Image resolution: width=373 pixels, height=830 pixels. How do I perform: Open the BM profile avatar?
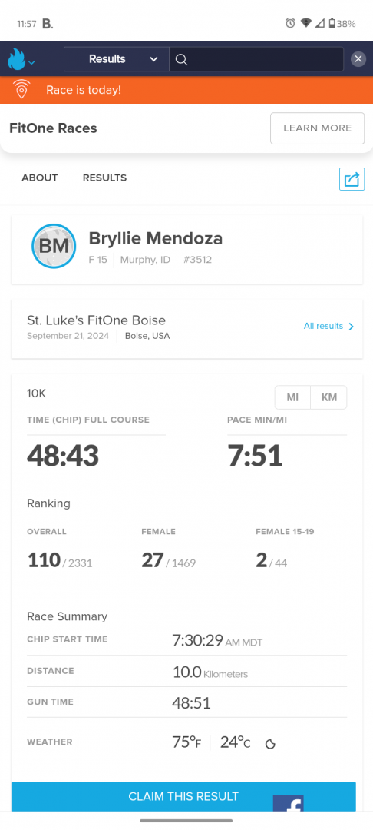(54, 246)
